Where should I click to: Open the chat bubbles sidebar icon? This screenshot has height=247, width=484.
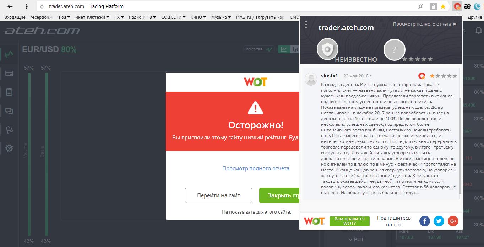coord(9,111)
